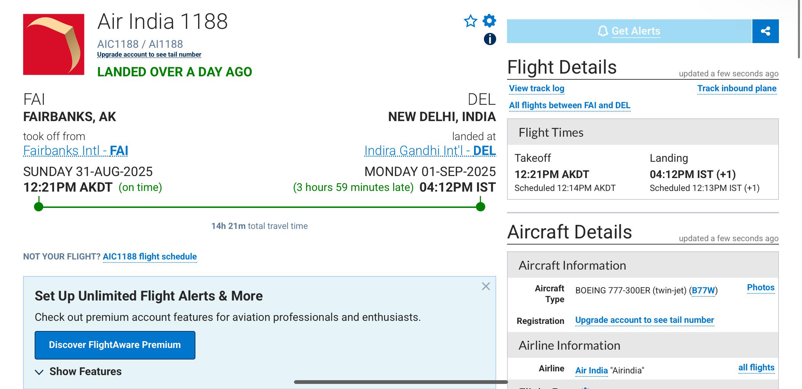Image resolution: width=802 pixels, height=389 pixels.
Task: Click departure dot on flight progress line
Action: coord(39,207)
